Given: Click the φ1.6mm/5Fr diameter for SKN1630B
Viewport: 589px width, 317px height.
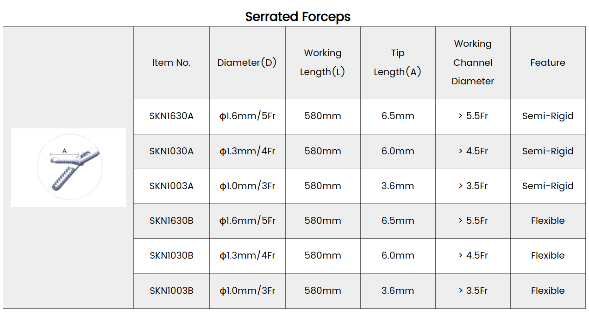Looking at the screenshot, I should [x=247, y=221].
